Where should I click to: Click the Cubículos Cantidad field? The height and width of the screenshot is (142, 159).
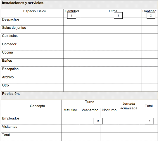coord(72,38)
